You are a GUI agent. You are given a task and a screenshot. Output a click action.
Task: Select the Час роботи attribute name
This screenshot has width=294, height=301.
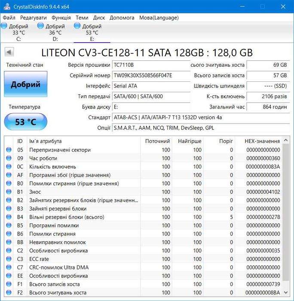pyautogui.click(x=43, y=158)
